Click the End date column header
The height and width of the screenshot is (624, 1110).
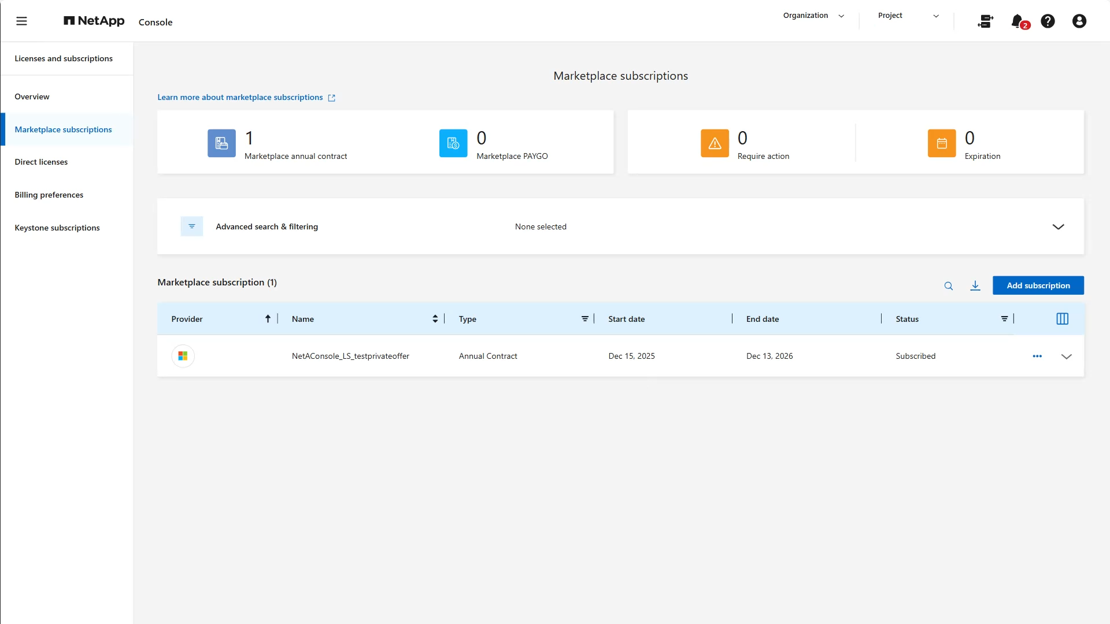[763, 319]
